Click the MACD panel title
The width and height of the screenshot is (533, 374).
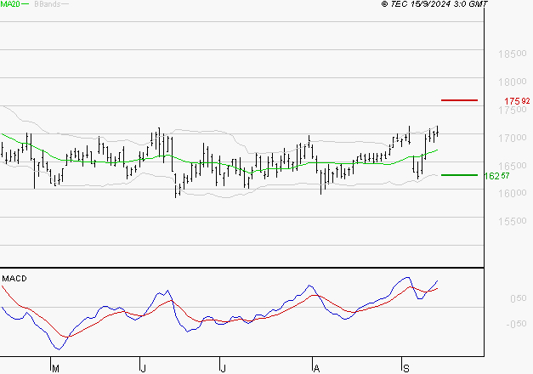(14, 279)
